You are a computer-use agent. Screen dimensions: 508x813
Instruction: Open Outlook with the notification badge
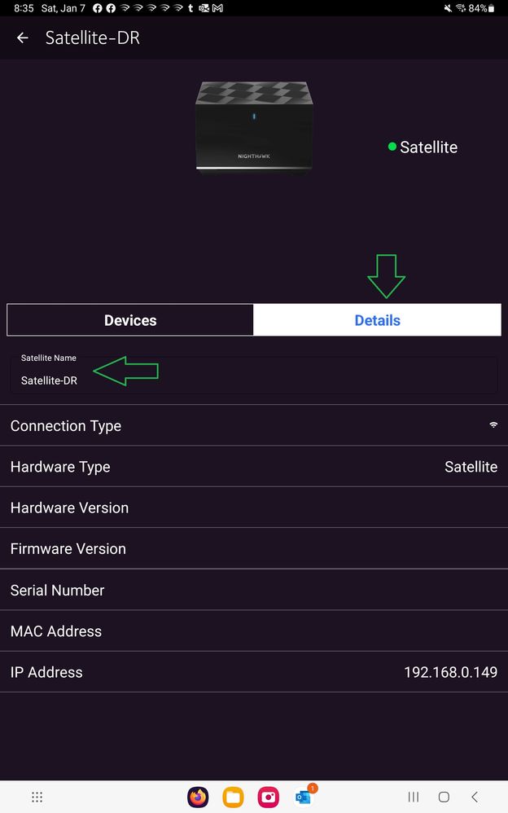pos(303,797)
